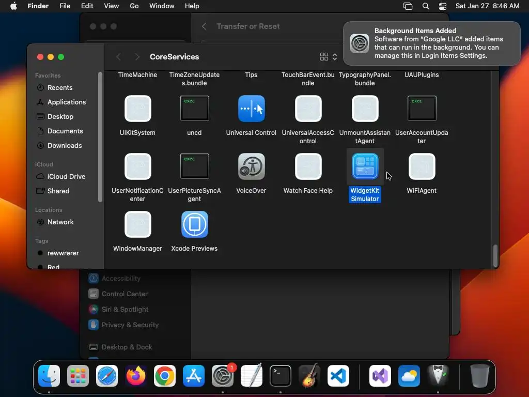Open Desktop & Dock in System Settings
Image resolution: width=529 pixels, height=397 pixels.
(127, 347)
